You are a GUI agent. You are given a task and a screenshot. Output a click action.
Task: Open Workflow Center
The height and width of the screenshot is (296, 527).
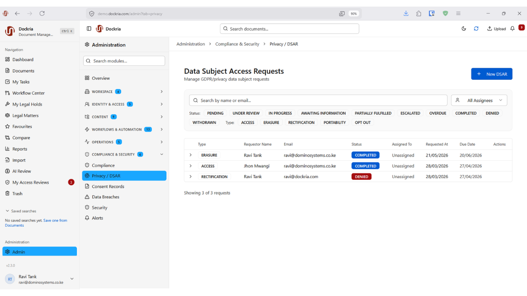click(x=29, y=93)
